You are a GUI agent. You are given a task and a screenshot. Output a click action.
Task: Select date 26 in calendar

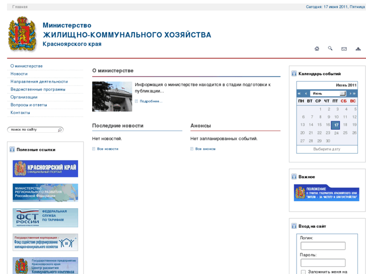(x=354, y=133)
